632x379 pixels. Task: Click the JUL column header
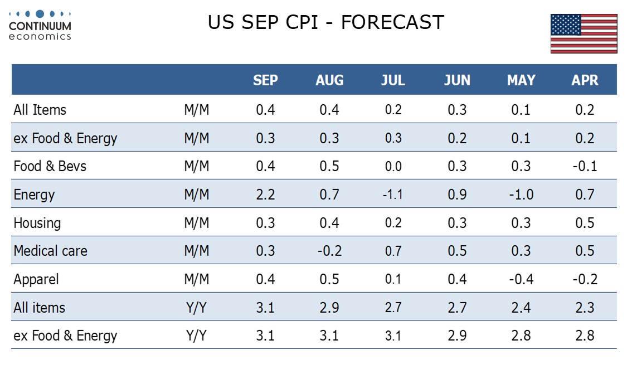(x=393, y=80)
